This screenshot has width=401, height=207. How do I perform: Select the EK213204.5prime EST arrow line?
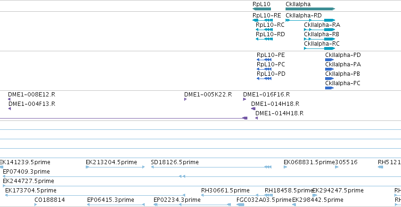[x=115, y=167]
